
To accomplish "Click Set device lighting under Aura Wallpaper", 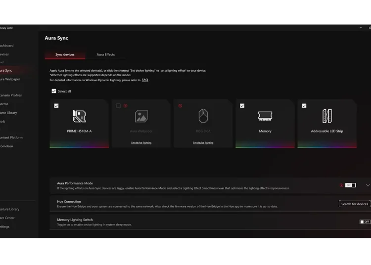I will pyautogui.click(x=141, y=143).
